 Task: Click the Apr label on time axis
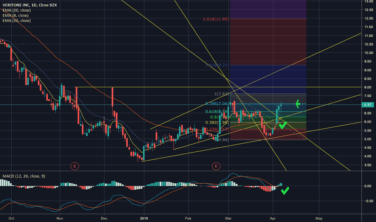point(273,218)
